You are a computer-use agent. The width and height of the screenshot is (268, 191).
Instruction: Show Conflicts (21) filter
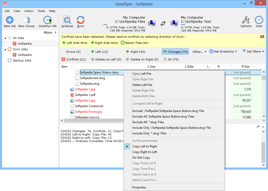pos(74,59)
